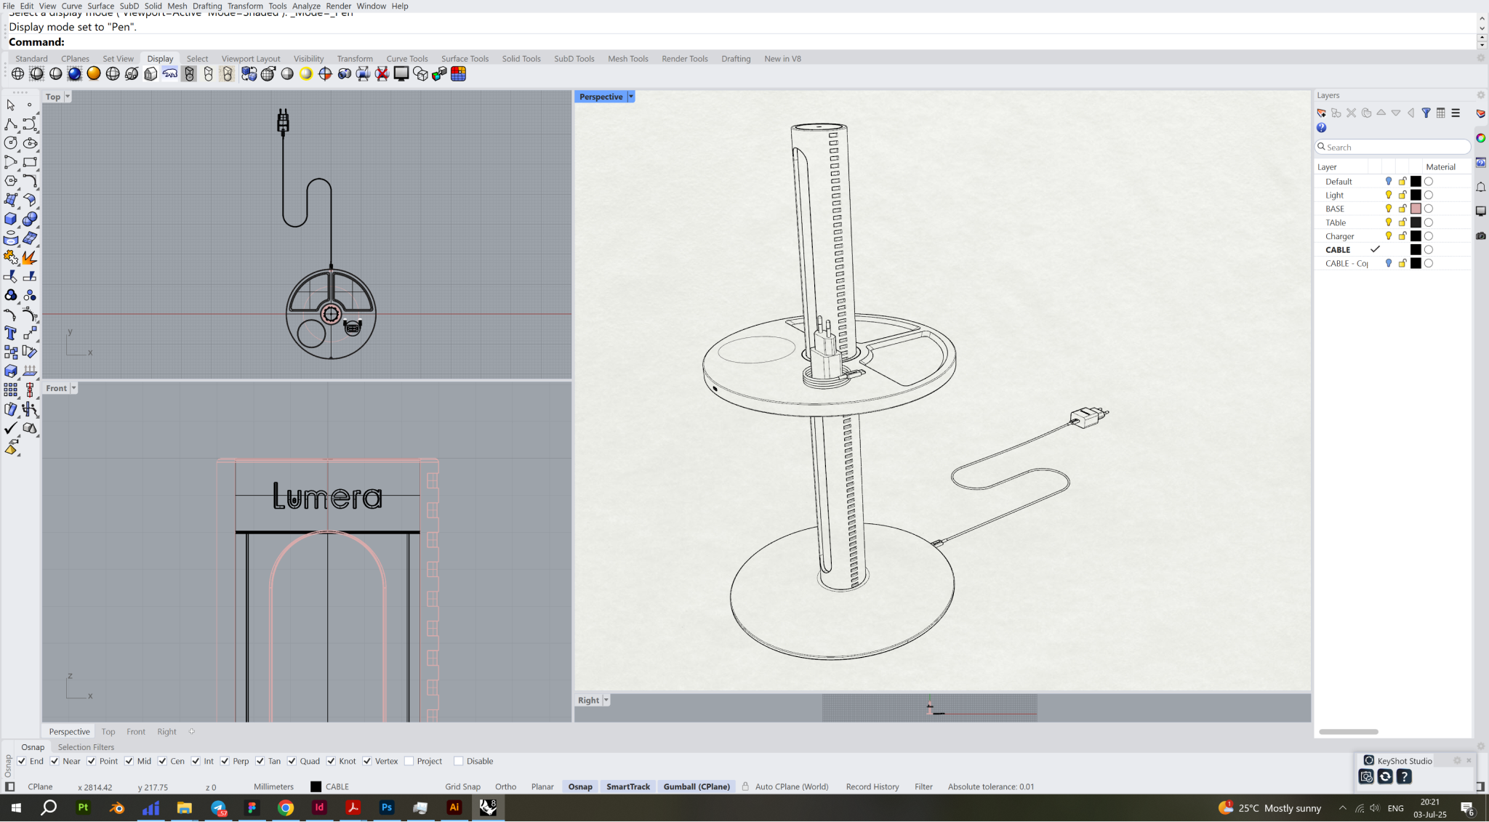The image size is (1489, 822).
Task: Click the Rendered display mode blue sphere icon
Action: [74, 74]
